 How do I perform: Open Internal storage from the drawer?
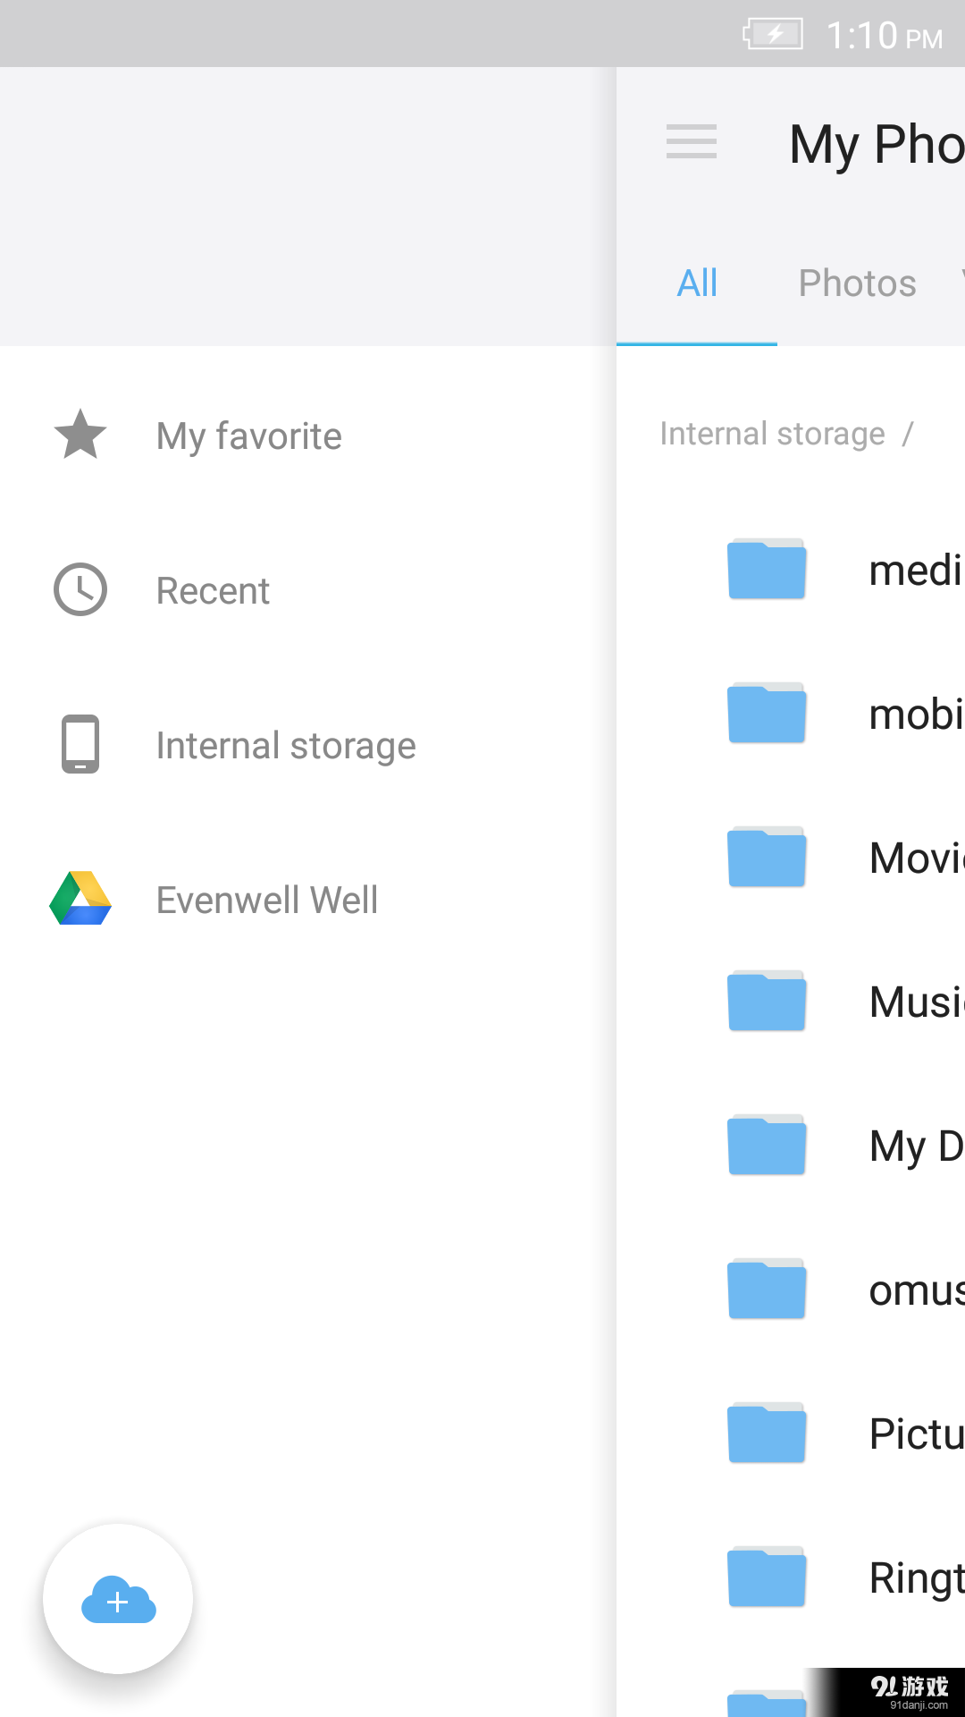308,745
